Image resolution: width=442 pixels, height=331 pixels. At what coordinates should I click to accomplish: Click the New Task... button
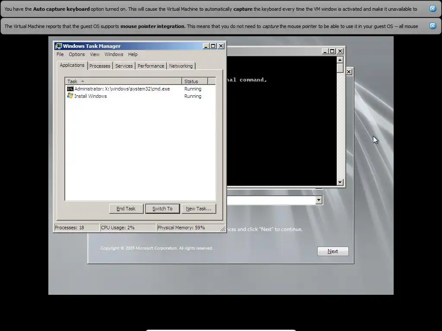[x=199, y=209]
